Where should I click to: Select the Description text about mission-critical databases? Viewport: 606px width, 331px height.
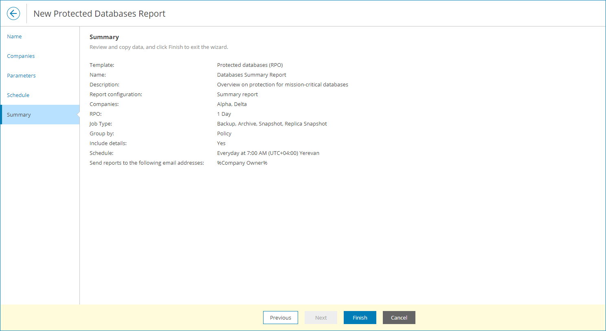283,84
